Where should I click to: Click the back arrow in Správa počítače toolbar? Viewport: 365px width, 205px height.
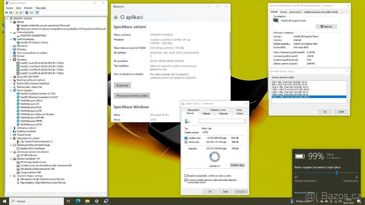(6, 13)
